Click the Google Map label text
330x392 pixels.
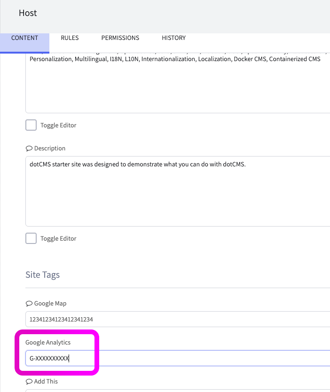50,304
